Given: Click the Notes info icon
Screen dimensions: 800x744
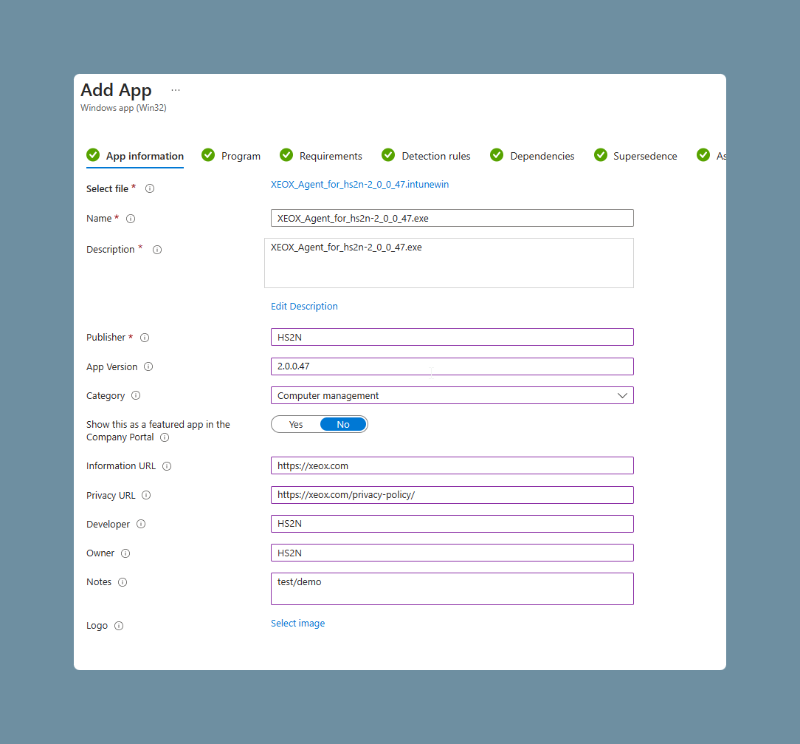Looking at the screenshot, I should [x=123, y=582].
